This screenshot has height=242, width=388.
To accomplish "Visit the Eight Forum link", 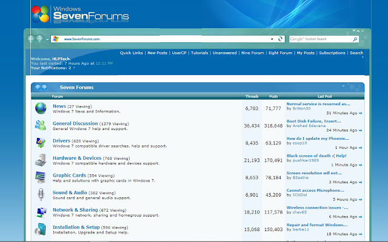I will [280, 53].
